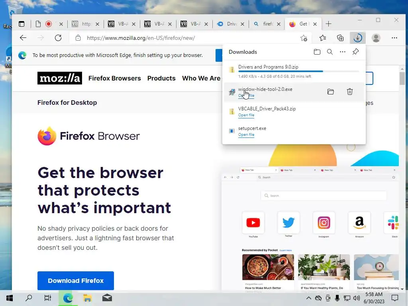408x306 pixels.
Task: Open downloads folder in Downloads panel
Action: [x=317, y=52]
